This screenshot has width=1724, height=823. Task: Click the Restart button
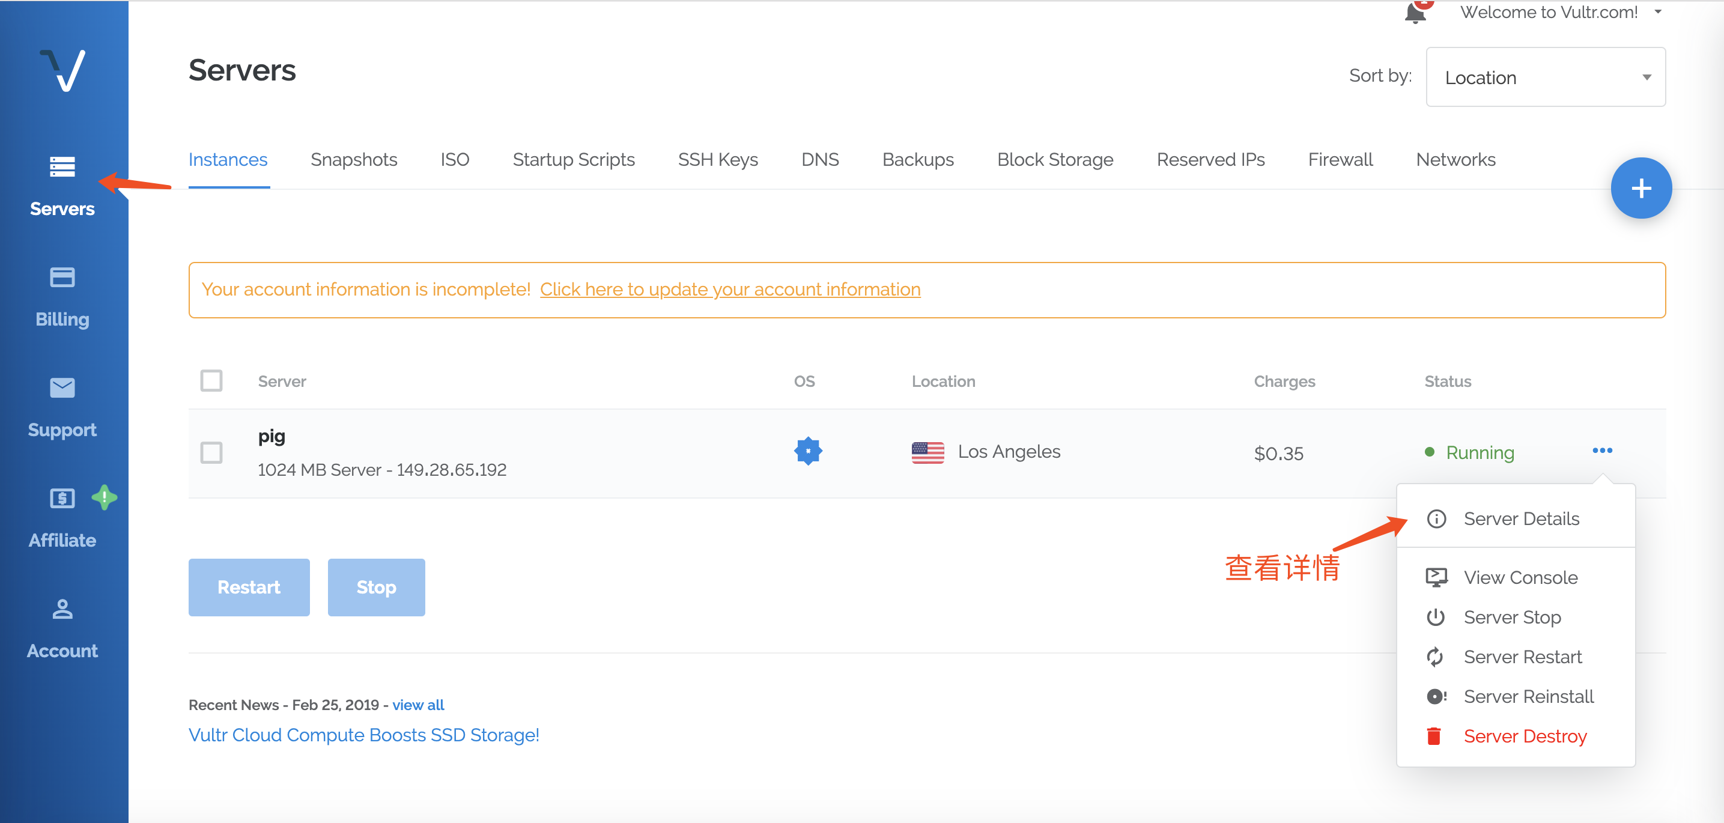249,586
